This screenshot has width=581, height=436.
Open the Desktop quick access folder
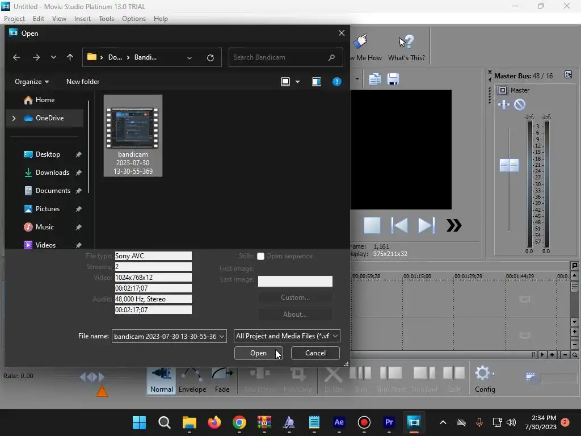click(x=48, y=154)
